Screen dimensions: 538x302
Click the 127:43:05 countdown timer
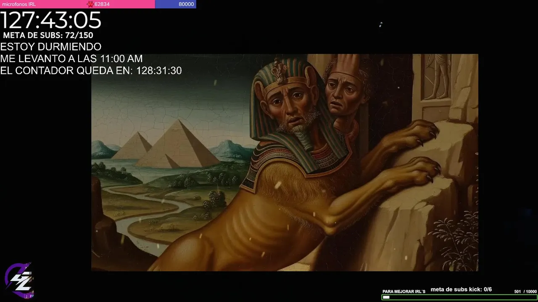click(x=51, y=20)
